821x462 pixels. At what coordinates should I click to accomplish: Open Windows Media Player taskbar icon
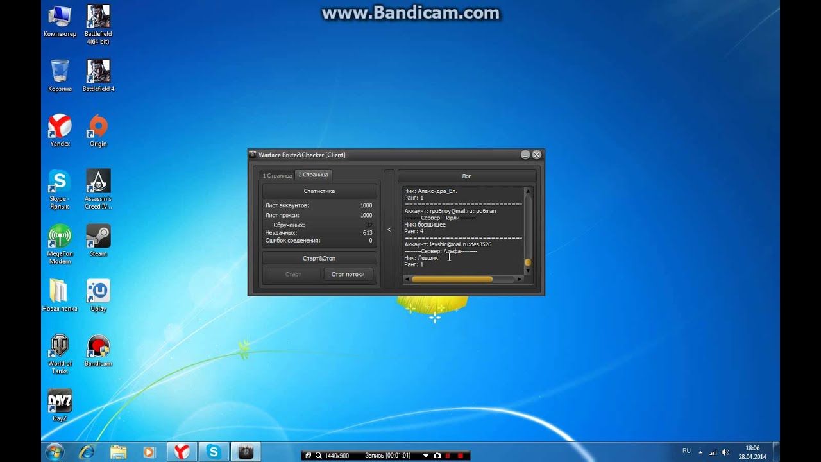coord(149,452)
